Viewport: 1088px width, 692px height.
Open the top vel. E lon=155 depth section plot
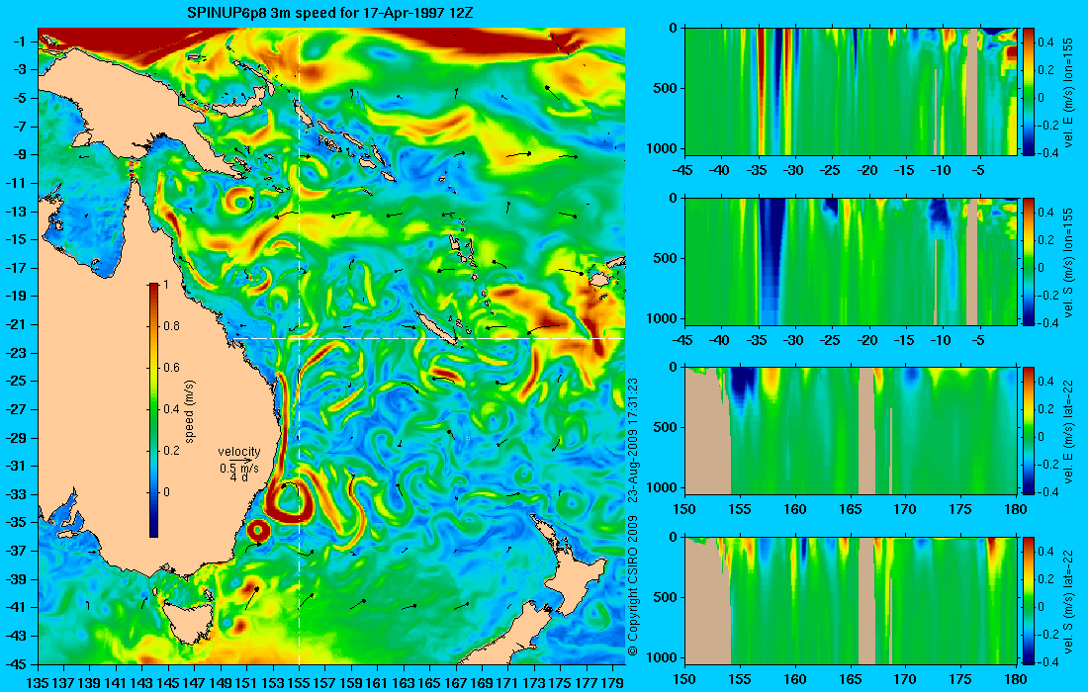coord(850,92)
